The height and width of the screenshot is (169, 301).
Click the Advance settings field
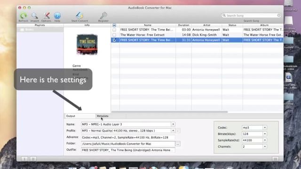tap(128, 138)
